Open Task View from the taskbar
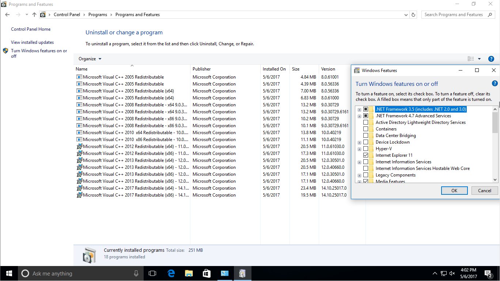 click(x=152, y=273)
